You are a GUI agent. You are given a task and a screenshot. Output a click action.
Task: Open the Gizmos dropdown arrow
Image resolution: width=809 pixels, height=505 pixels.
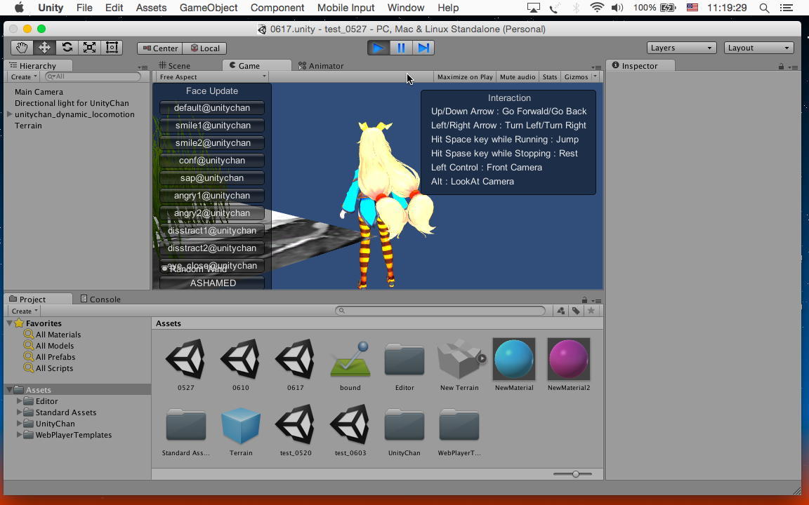pos(595,76)
